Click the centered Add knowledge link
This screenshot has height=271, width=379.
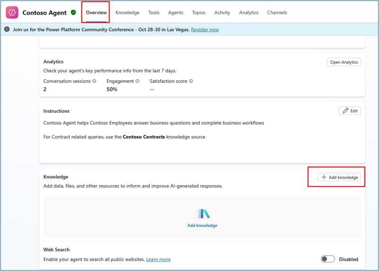point(202,225)
